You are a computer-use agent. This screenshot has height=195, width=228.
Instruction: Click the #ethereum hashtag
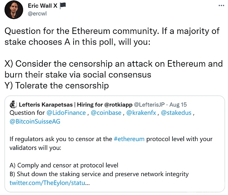[x=129, y=139]
